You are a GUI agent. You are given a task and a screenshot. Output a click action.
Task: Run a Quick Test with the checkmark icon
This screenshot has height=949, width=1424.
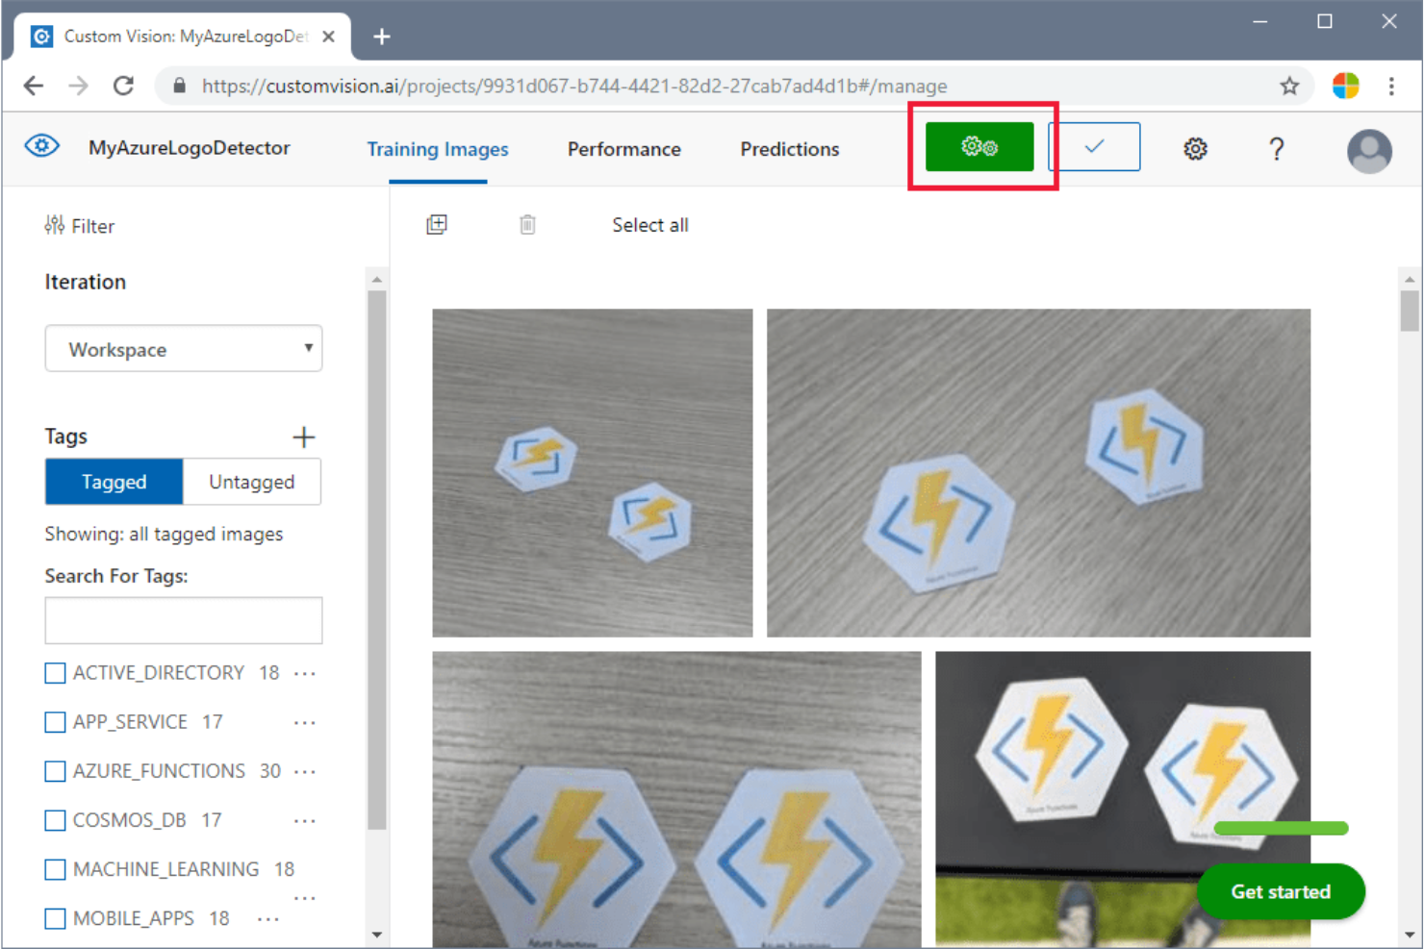pyautogui.click(x=1093, y=146)
